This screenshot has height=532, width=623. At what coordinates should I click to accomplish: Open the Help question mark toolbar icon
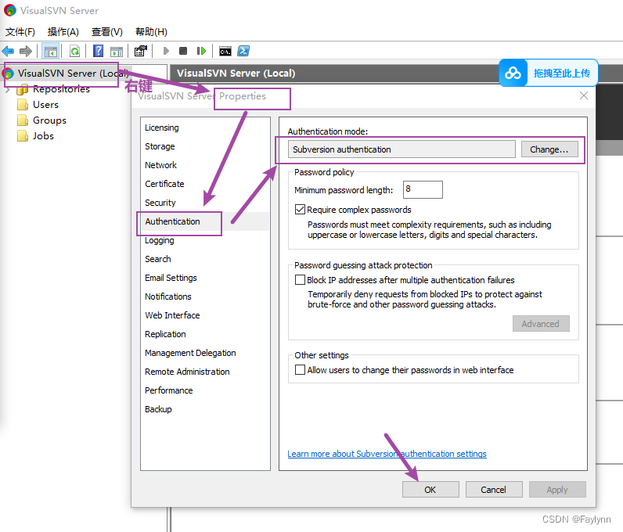click(x=98, y=51)
